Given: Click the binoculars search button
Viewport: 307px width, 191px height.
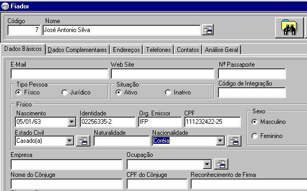Looking at the screenshot, I should (x=289, y=28).
